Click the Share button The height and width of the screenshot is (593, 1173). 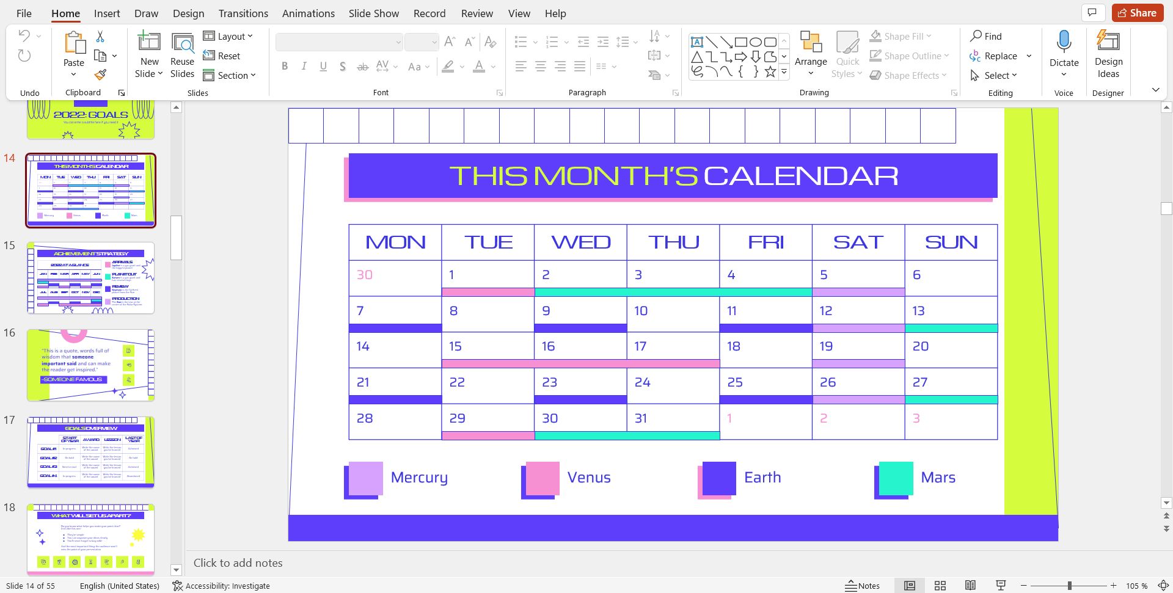coord(1137,12)
